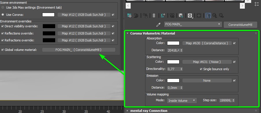Click Refractions override Map #12 button

point(84,40)
